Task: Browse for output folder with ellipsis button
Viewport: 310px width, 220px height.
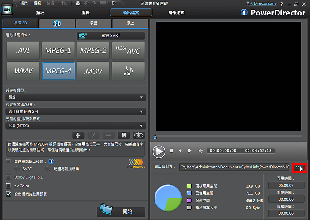Action: click(299, 167)
